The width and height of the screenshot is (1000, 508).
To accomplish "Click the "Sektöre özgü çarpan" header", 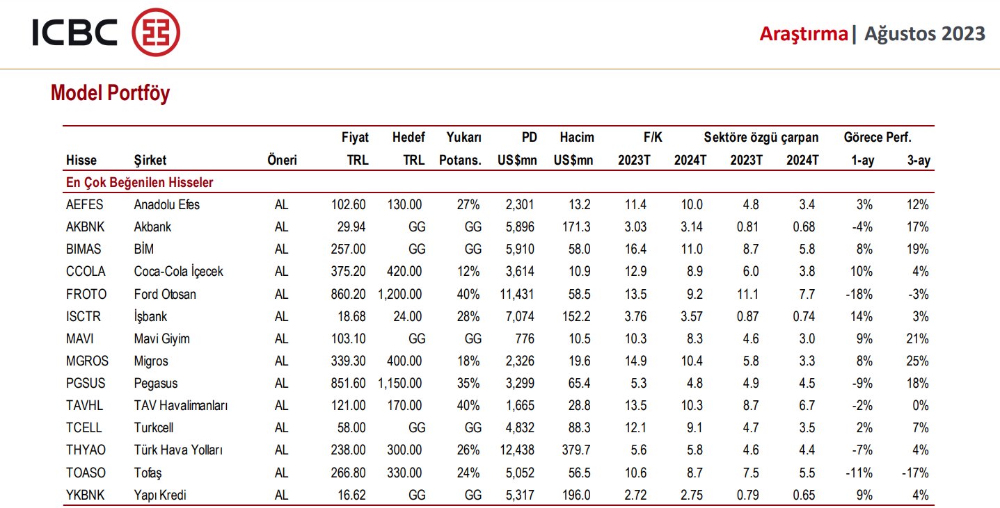I will 761,138.
